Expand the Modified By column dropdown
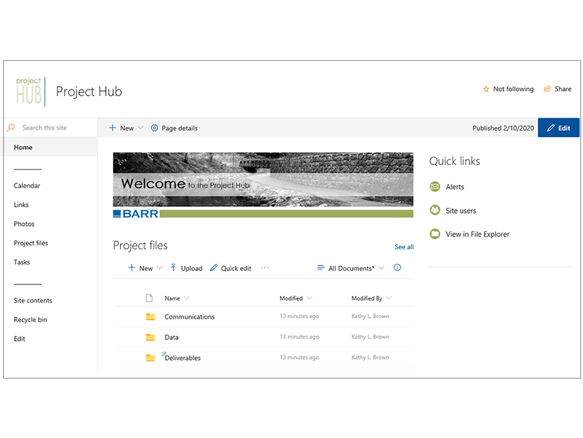Viewport: 583px width, 438px height. click(x=389, y=298)
